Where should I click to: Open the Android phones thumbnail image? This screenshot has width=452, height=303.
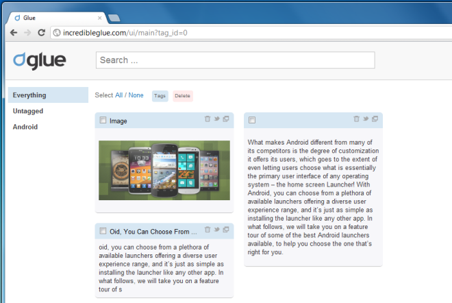pos(164,170)
